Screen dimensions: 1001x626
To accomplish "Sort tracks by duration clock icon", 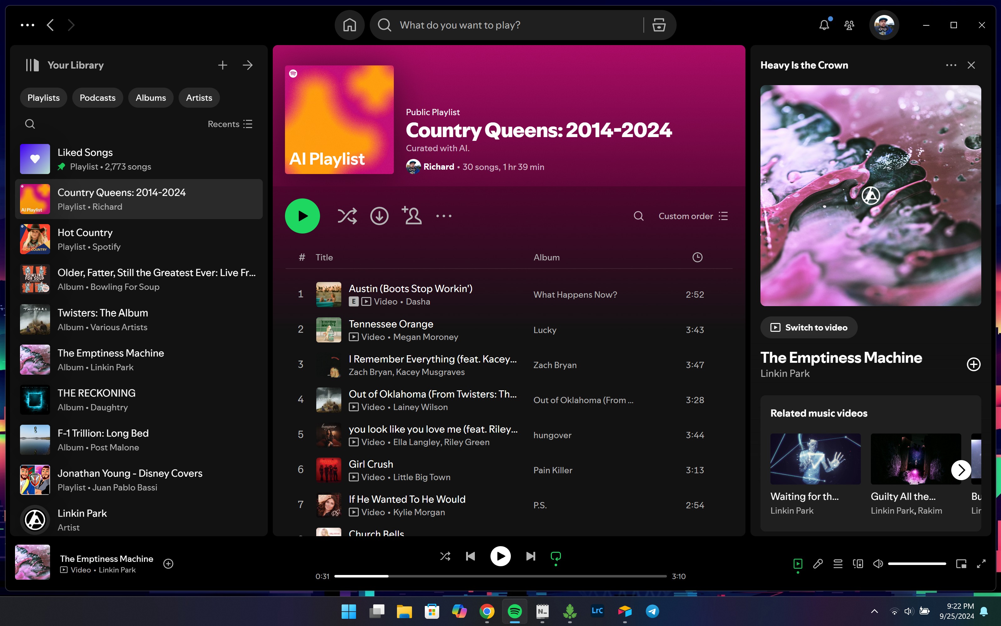I will tap(697, 257).
